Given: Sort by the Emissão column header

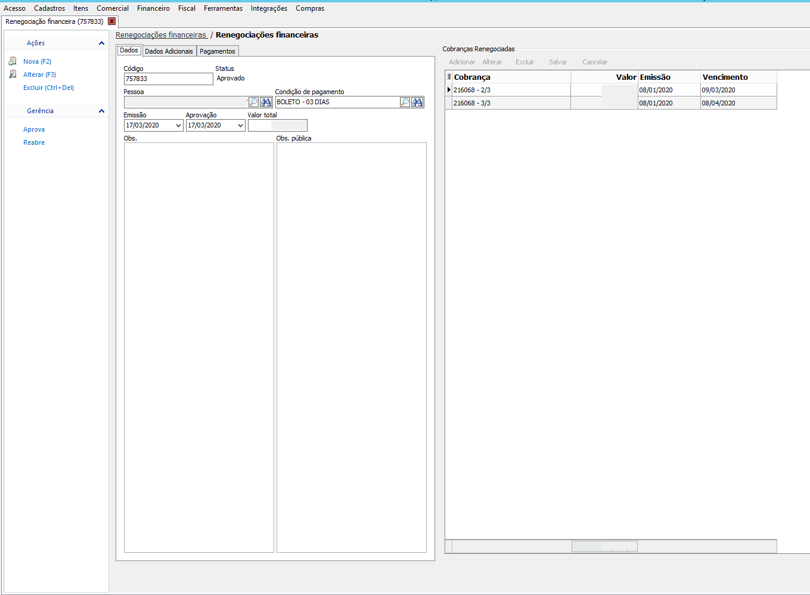Looking at the screenshot, I should (669, 77).
